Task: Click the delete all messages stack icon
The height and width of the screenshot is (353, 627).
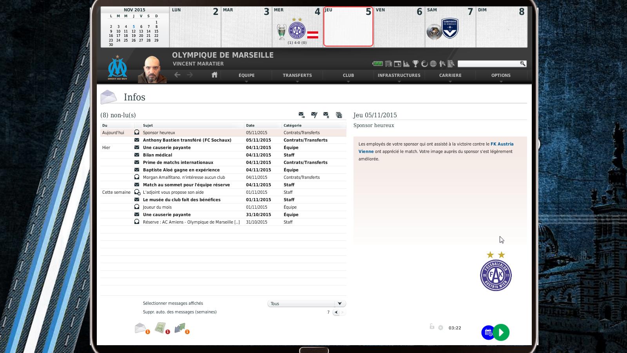Action: [x=339, y=115]
